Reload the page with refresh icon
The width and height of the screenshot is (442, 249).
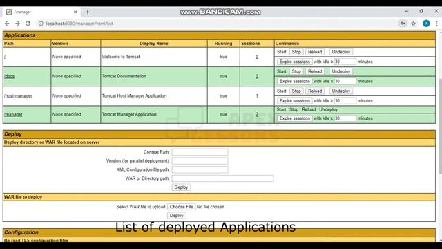point(28,24)
